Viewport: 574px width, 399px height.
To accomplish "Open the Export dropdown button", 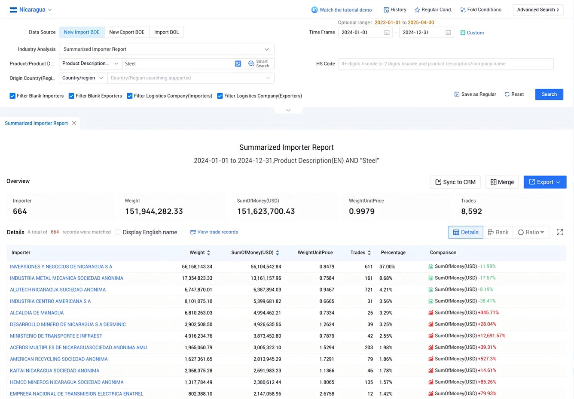I will pyautogui.click(x=544, y=182).
